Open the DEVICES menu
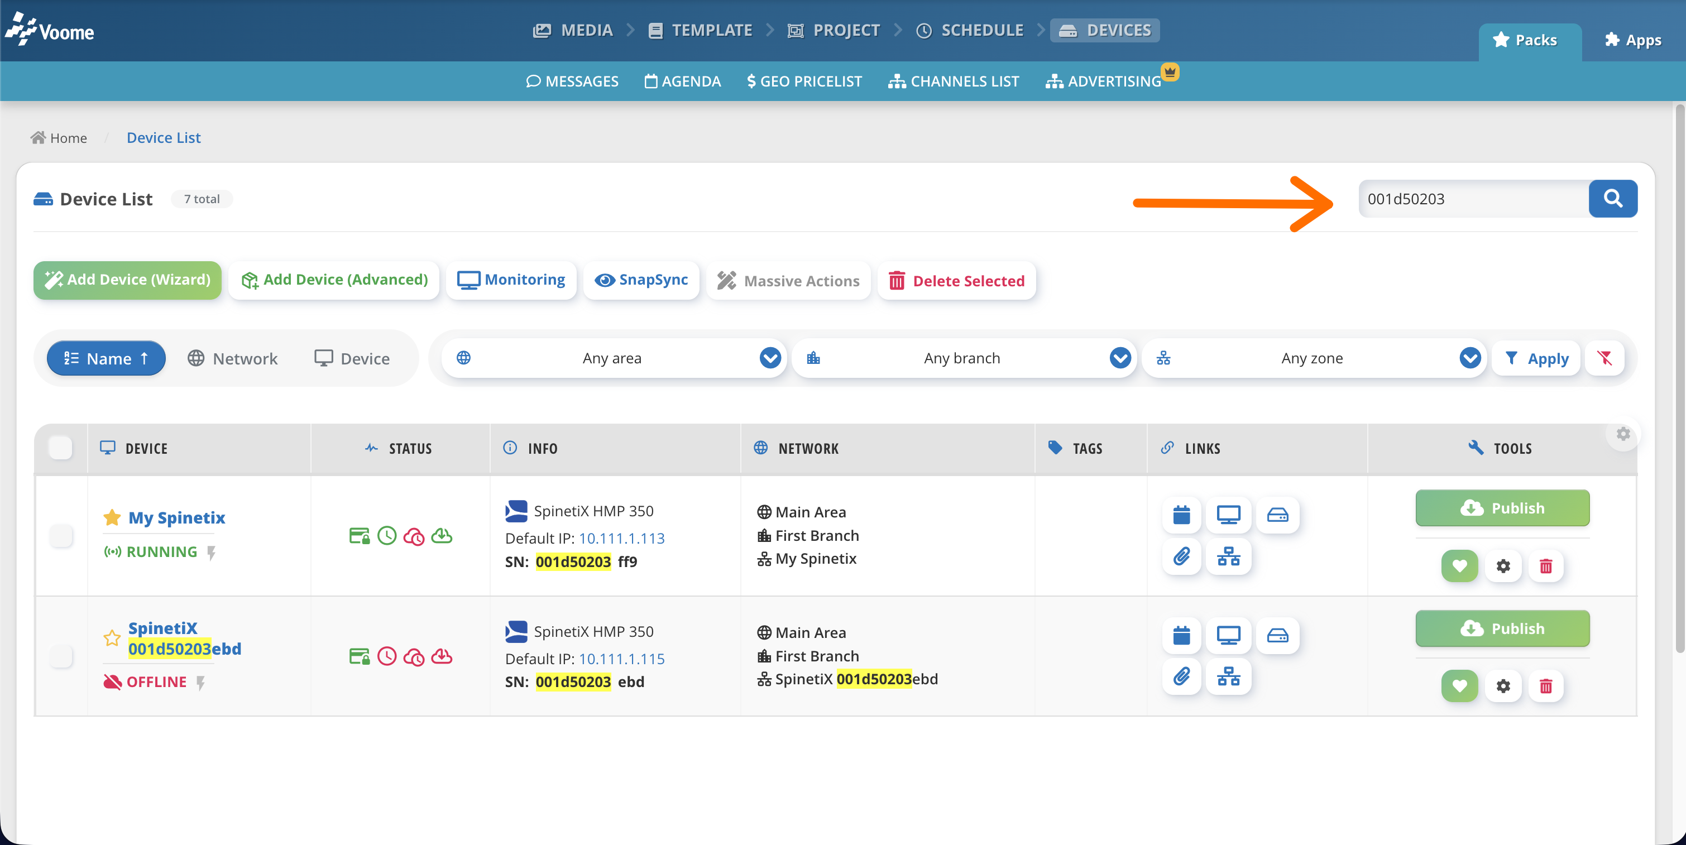The height and width of the screenshot is (845, 1686). point(1105,30)
